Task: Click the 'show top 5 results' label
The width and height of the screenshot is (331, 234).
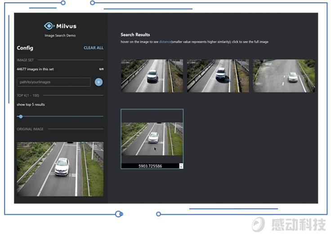Action: tap(31, 104)
